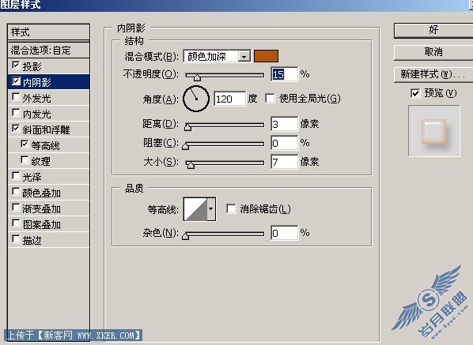The width and height of the screenshot is (473, 345).
Task: Click the 大小 size slider handle
Action: click(191, 165)
